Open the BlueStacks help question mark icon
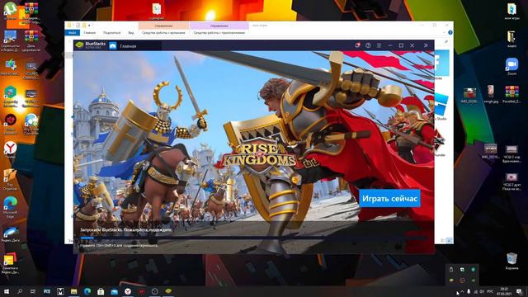 point(368,45)
